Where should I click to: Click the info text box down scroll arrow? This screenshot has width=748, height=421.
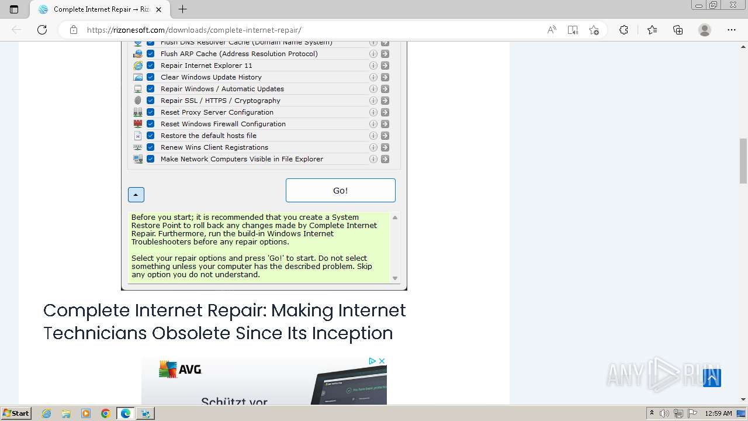coord(395,278)
